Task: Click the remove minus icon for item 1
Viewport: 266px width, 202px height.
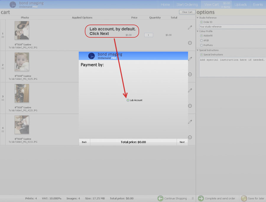Action: click(190, 43)
